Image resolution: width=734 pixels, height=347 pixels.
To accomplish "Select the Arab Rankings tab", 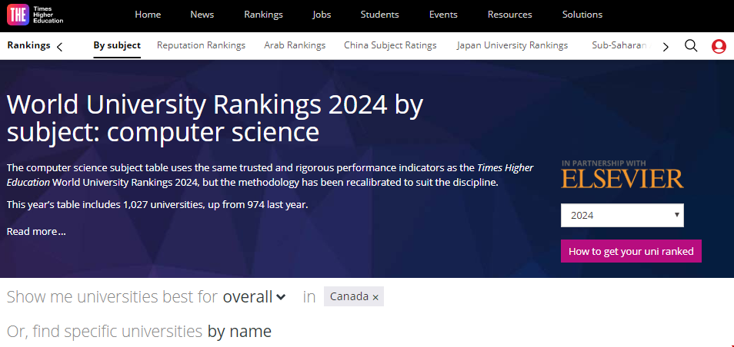I will 295,45.
